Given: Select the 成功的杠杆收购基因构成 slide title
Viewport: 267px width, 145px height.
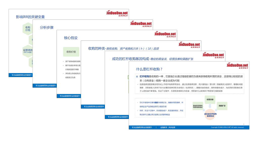Looking at the screenshot, I should click(153, 59).
